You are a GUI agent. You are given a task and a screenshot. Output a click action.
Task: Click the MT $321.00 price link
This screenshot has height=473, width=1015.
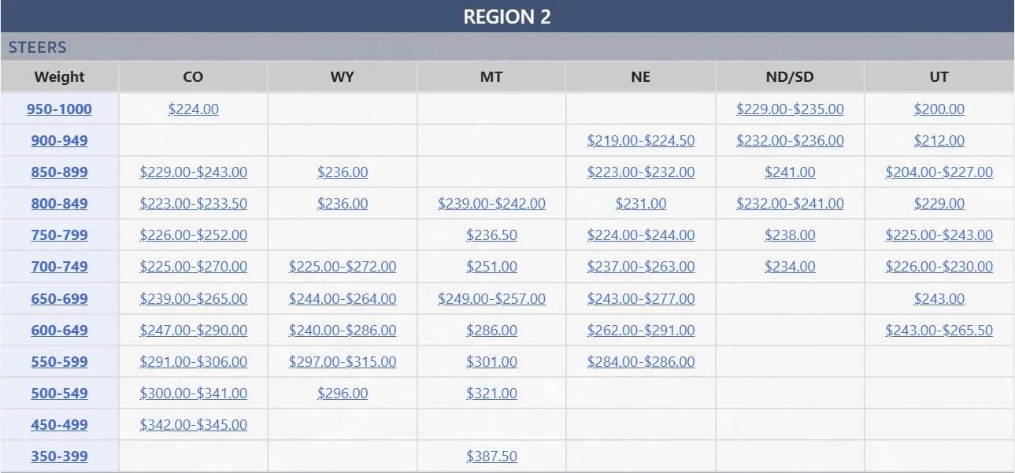[491, 394]
